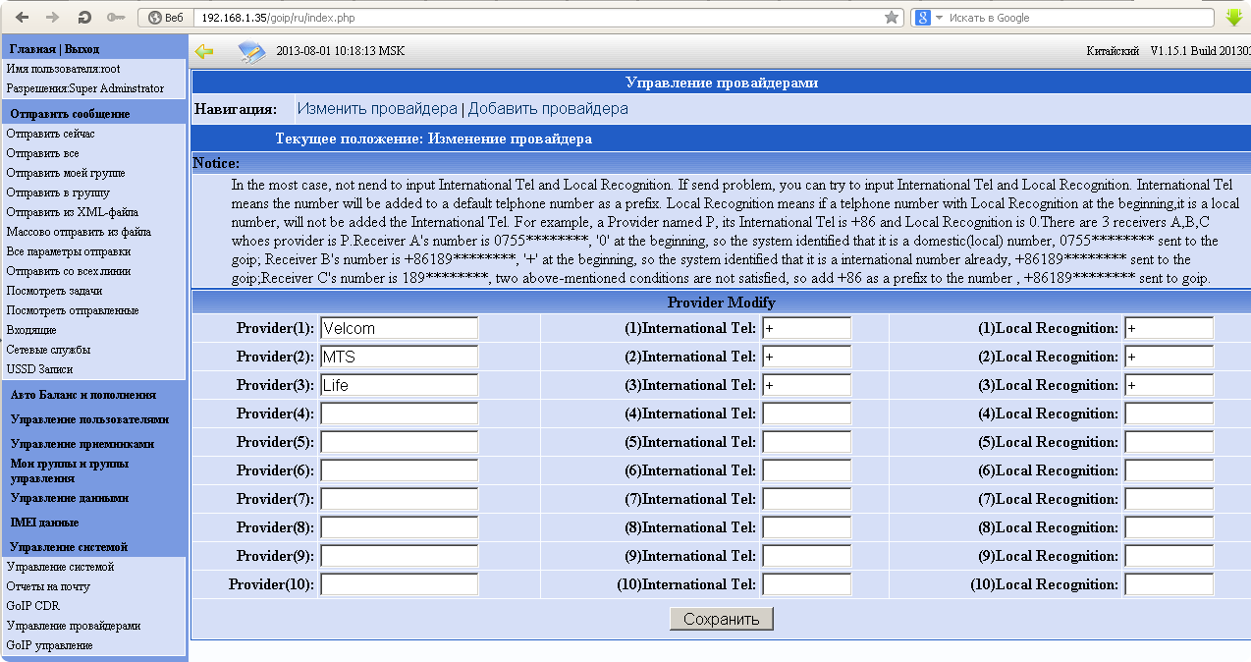Open Массово отправить из файла
This screenshot has height=662, width=1251.
click(79, 232)
